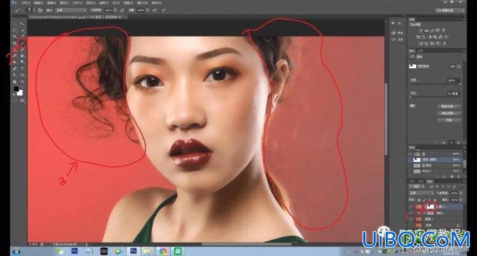
Task: Select the Healing Brush tool
Action: point(15,43)
